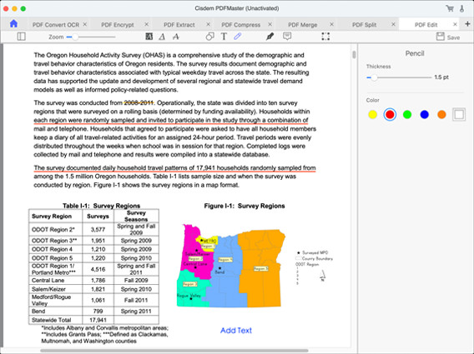Viewport: 474px width, 354px height.
Task: Toggle the sidebar panel icon
Action: pos(21,37)
